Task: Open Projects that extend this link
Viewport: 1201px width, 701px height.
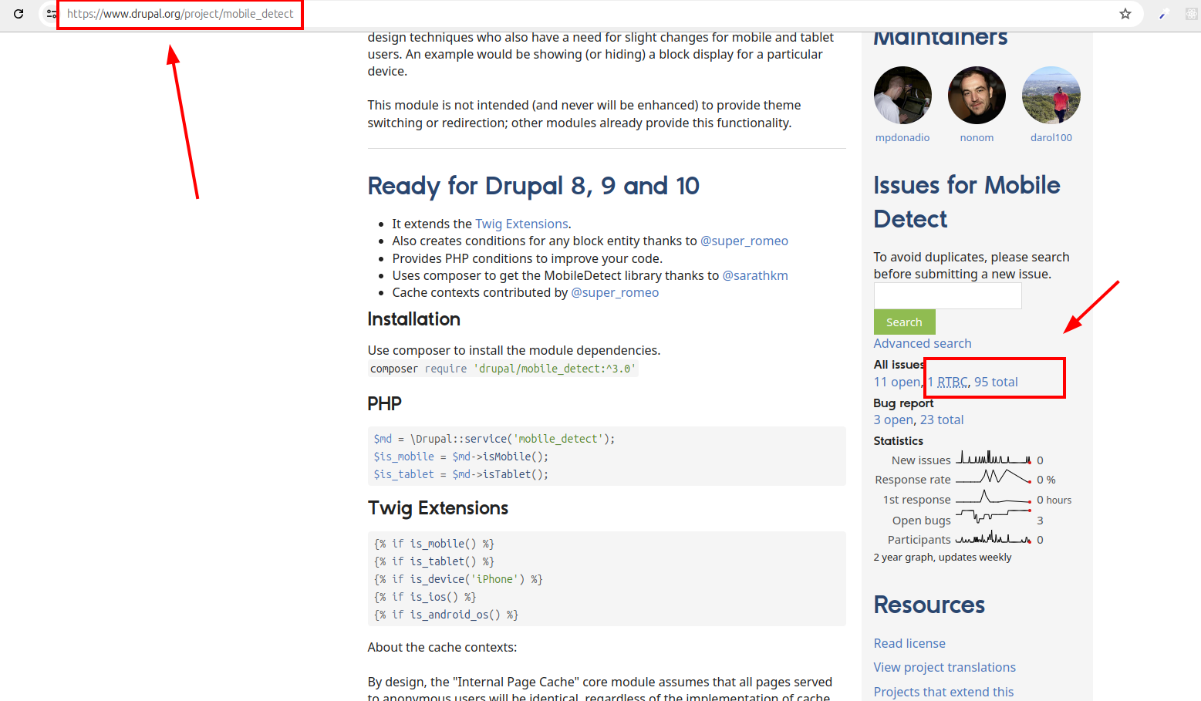Action: point(944,693)
